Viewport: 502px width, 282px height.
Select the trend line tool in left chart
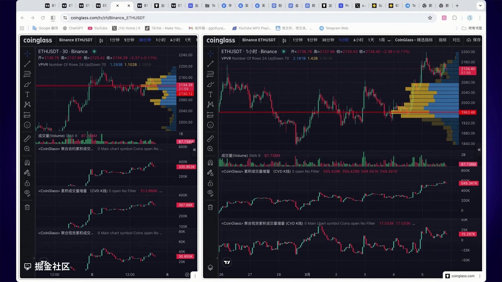click(x=27, y=64)
